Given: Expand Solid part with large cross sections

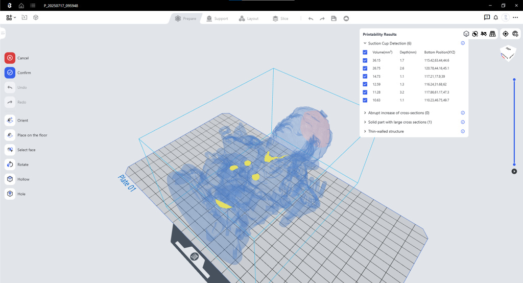Looking at the screenshot, I should point(365,122).
